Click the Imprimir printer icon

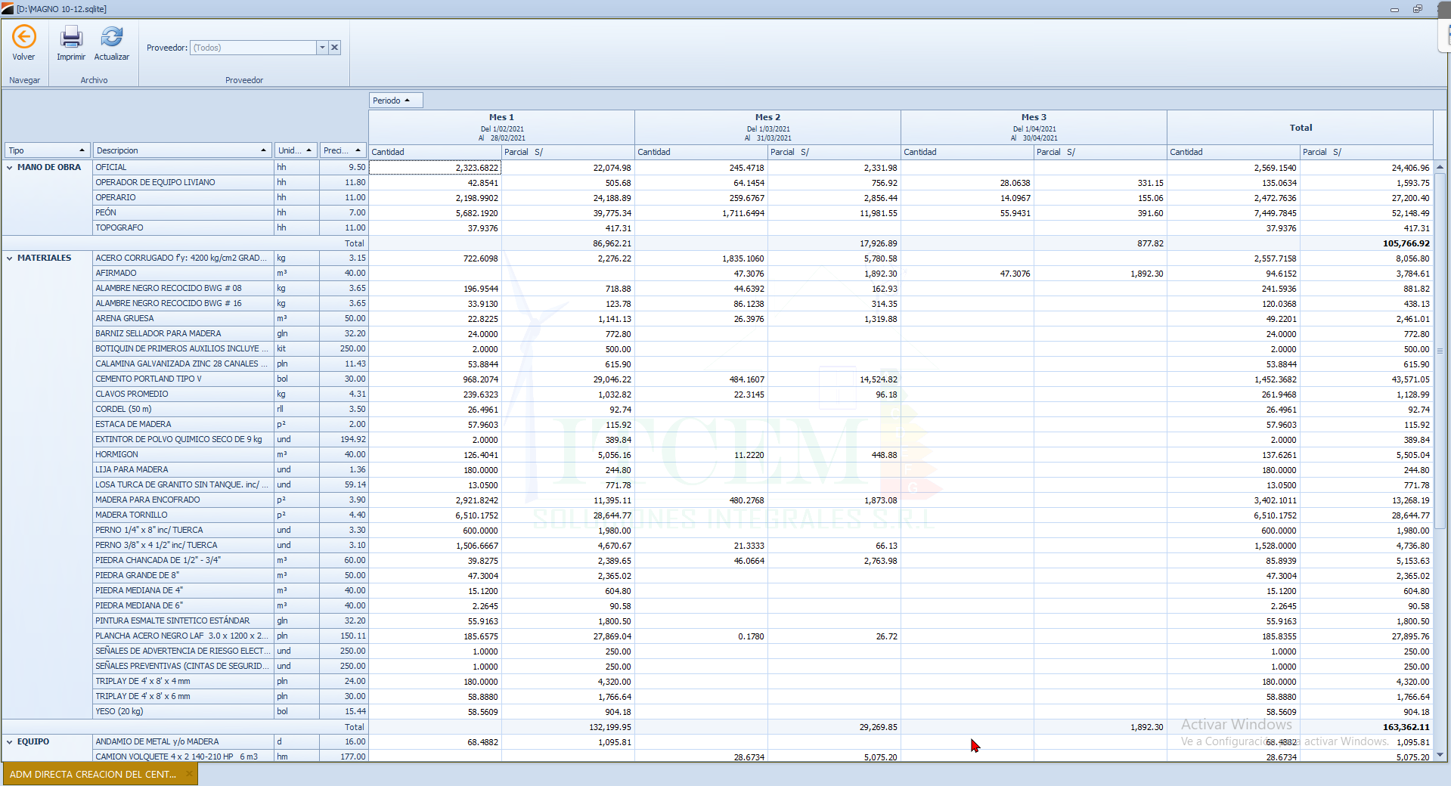[x=71, y=37]
